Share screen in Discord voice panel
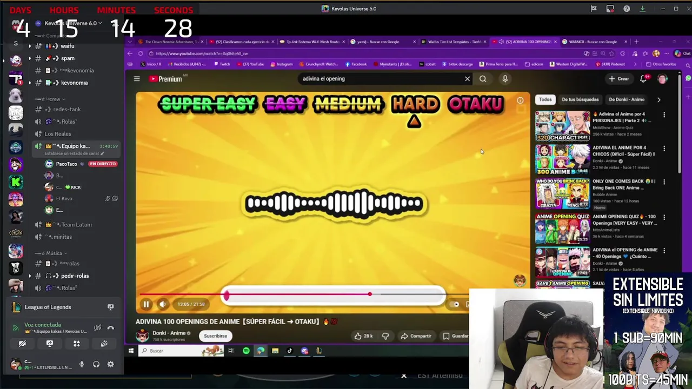Image resolution: width=692 pixels, height=389 pixels. (50, 344)
